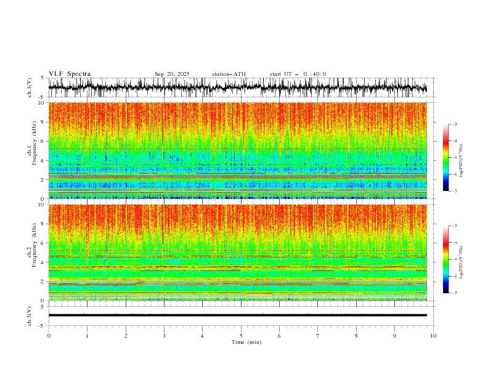Click the -7 label on ch.2 color bar
The image size is (488, 377).
click(x=454, y=293)
